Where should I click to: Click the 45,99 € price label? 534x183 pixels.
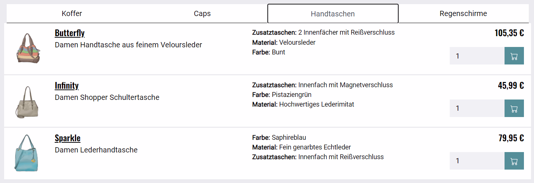pos(511,86)
